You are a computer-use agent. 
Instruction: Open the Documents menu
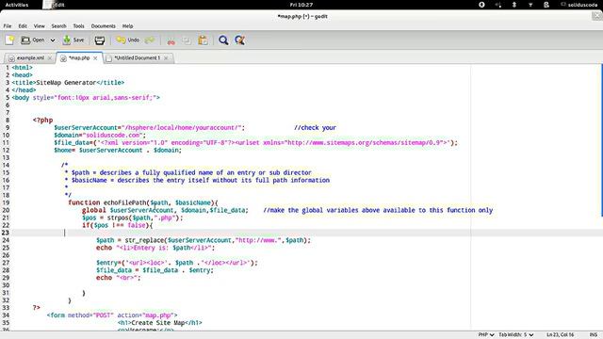tap(103, 26)
